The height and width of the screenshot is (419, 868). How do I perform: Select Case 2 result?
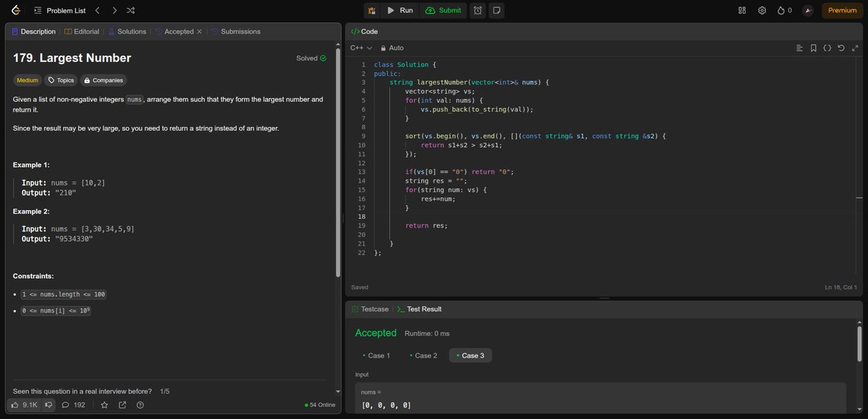422,355
